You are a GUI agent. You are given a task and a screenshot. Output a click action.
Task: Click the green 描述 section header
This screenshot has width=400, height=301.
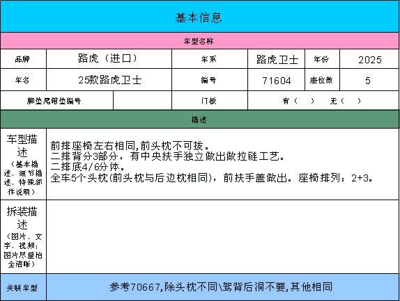tap(199, 120)
